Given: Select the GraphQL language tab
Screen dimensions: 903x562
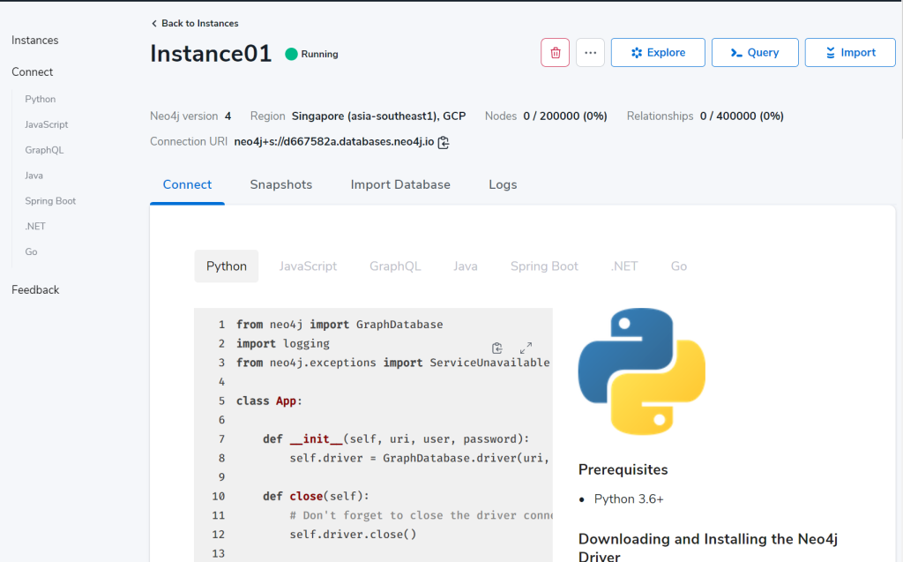Looking at the screenshot, I should coord(395,266).
